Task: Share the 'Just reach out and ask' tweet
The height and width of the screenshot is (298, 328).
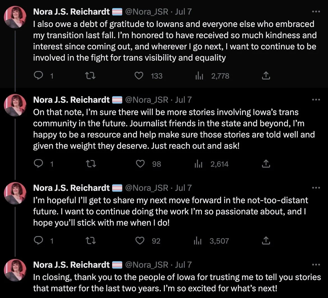Action: (266, 164)
